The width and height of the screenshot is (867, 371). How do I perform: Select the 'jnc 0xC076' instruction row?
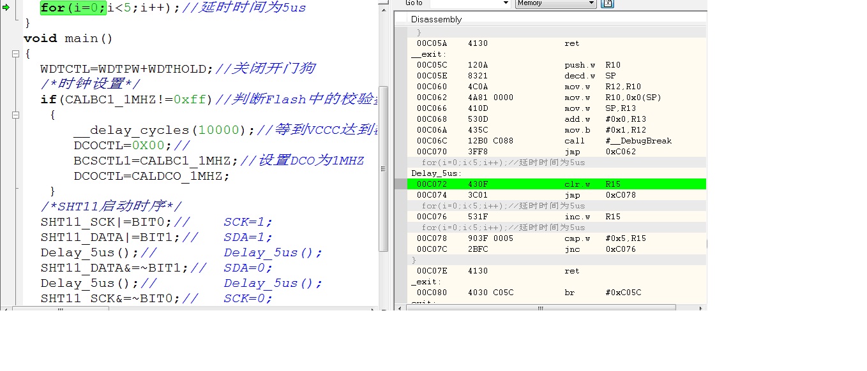pyautogui.click(x=557, y=249)
